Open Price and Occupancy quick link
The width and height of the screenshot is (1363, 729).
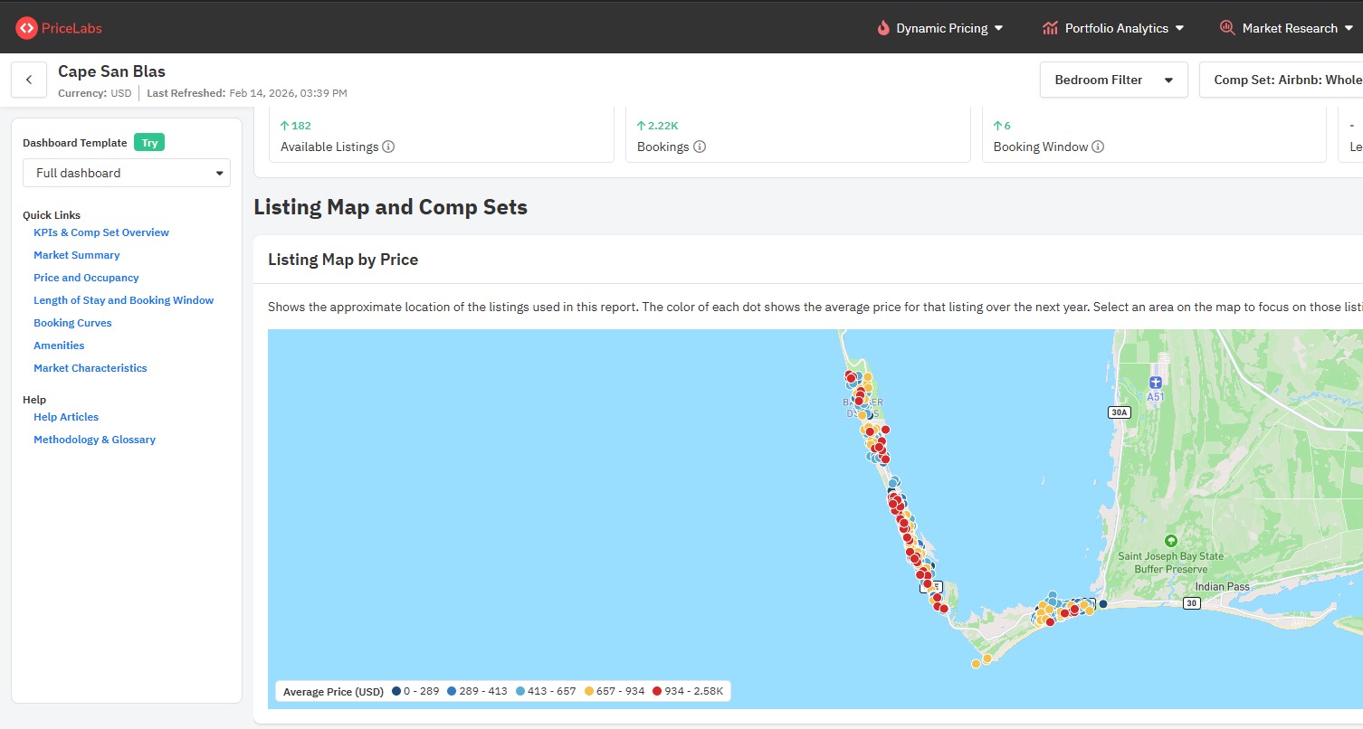coord(86,278)
